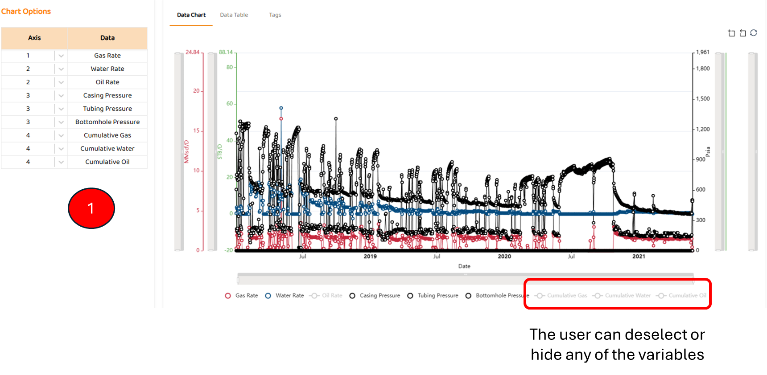Click the date range slider below chart
Viewport: 767px width, 375px height.
tap(465, 279)
